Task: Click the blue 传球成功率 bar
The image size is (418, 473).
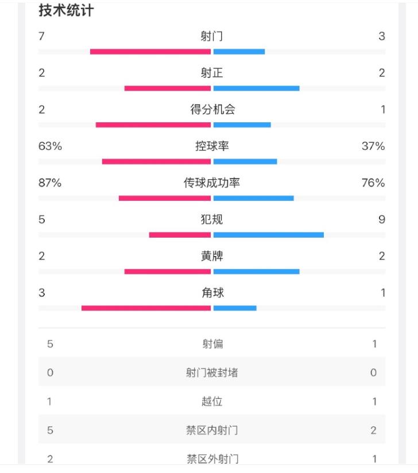Action: pos(254,198)
